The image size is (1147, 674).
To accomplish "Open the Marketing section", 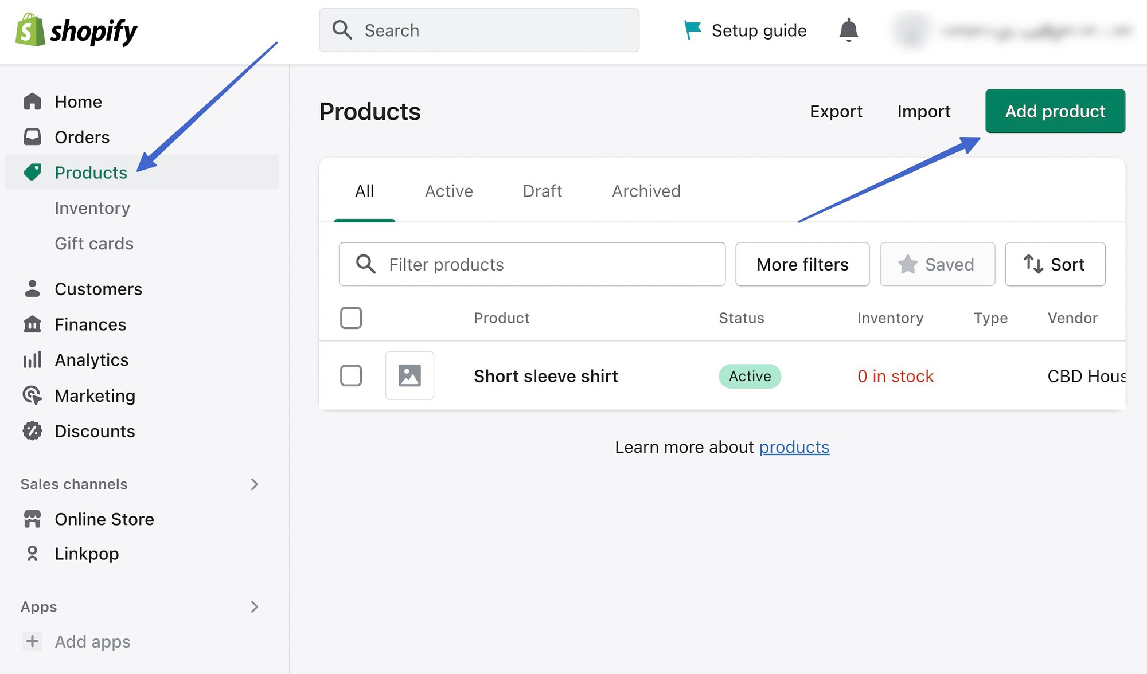I will click(x=95, y=395).
